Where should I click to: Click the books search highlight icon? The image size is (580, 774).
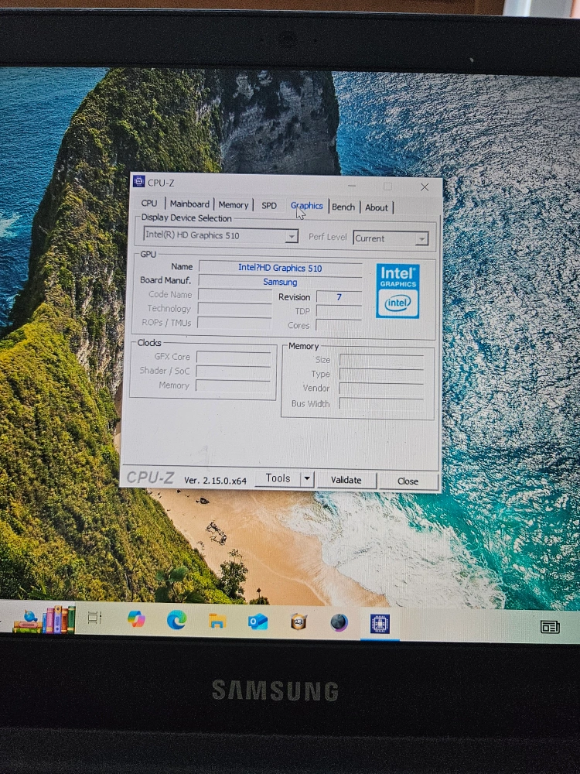pos(44,619)
